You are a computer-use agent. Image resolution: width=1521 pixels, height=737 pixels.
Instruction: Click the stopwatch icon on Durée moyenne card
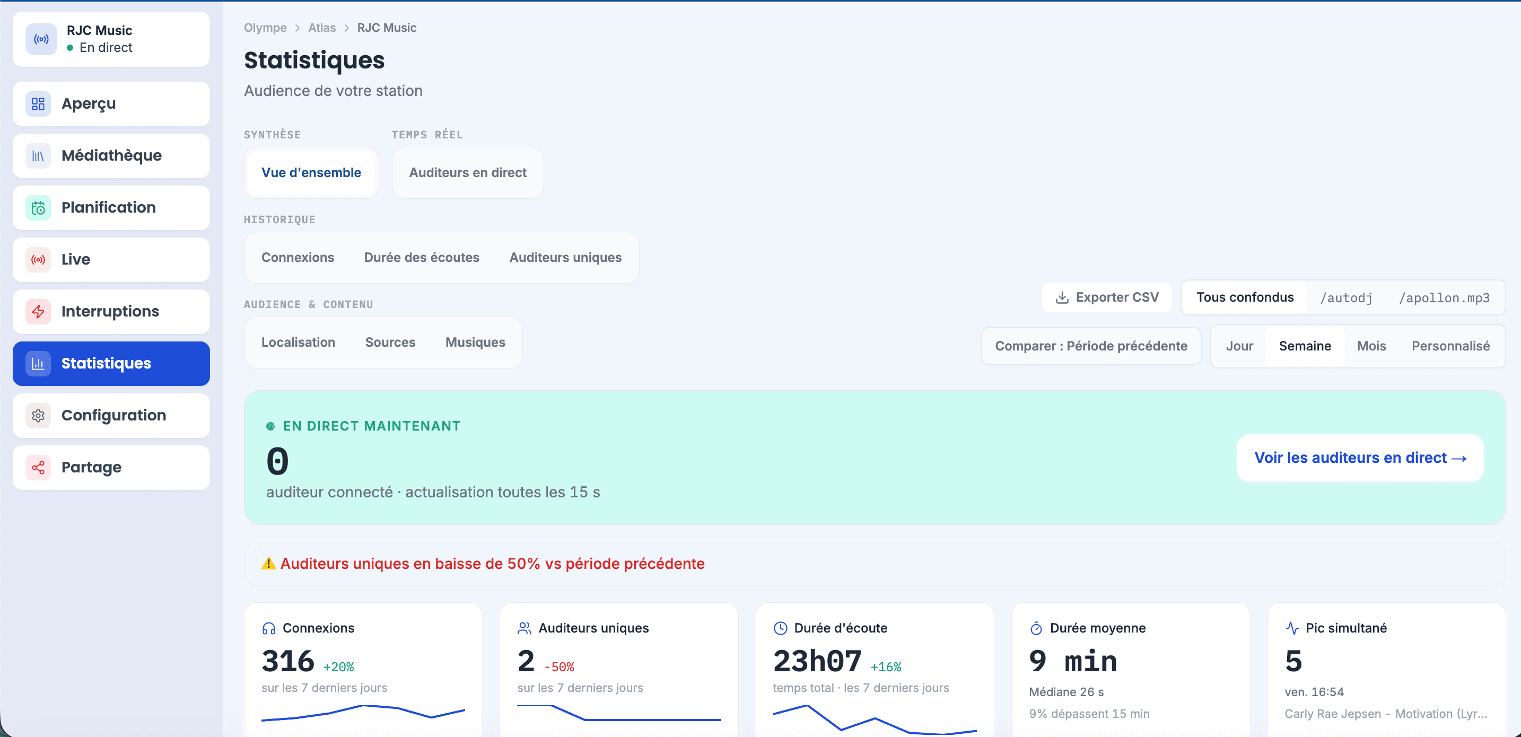click(x=1036, y=628)
